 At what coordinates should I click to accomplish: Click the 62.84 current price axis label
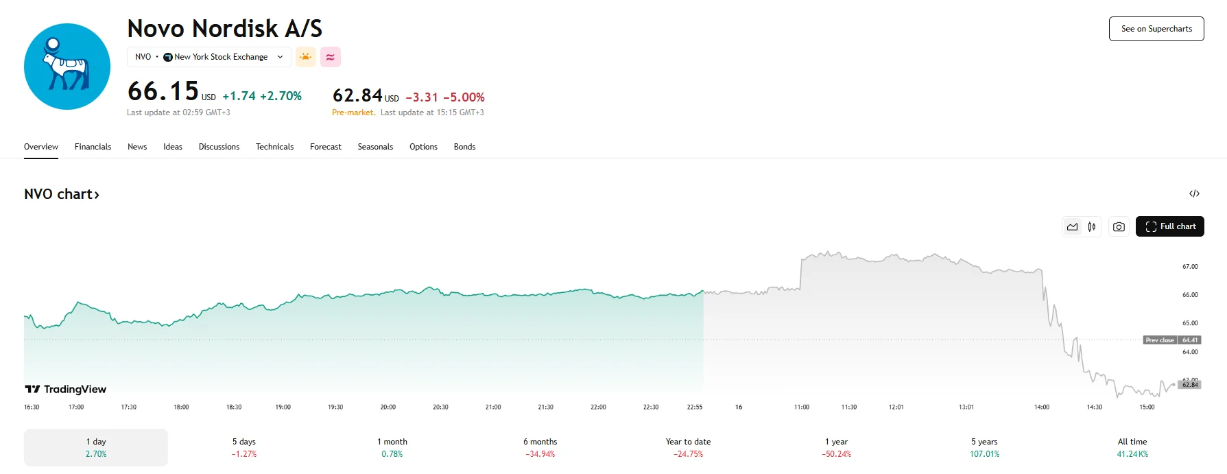pos(1190,384)
